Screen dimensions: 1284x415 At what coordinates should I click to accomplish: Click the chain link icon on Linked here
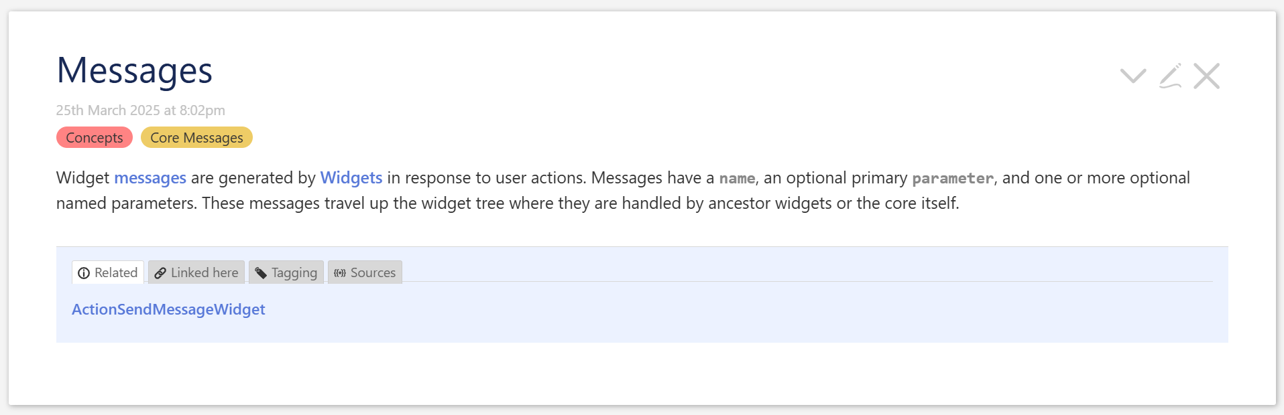[x=160, y=273]
